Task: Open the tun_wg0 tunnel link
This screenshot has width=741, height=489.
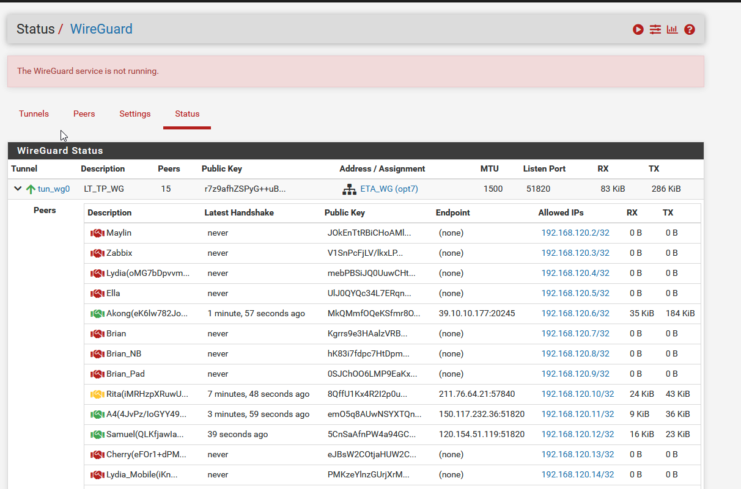Action: point(54,189)
